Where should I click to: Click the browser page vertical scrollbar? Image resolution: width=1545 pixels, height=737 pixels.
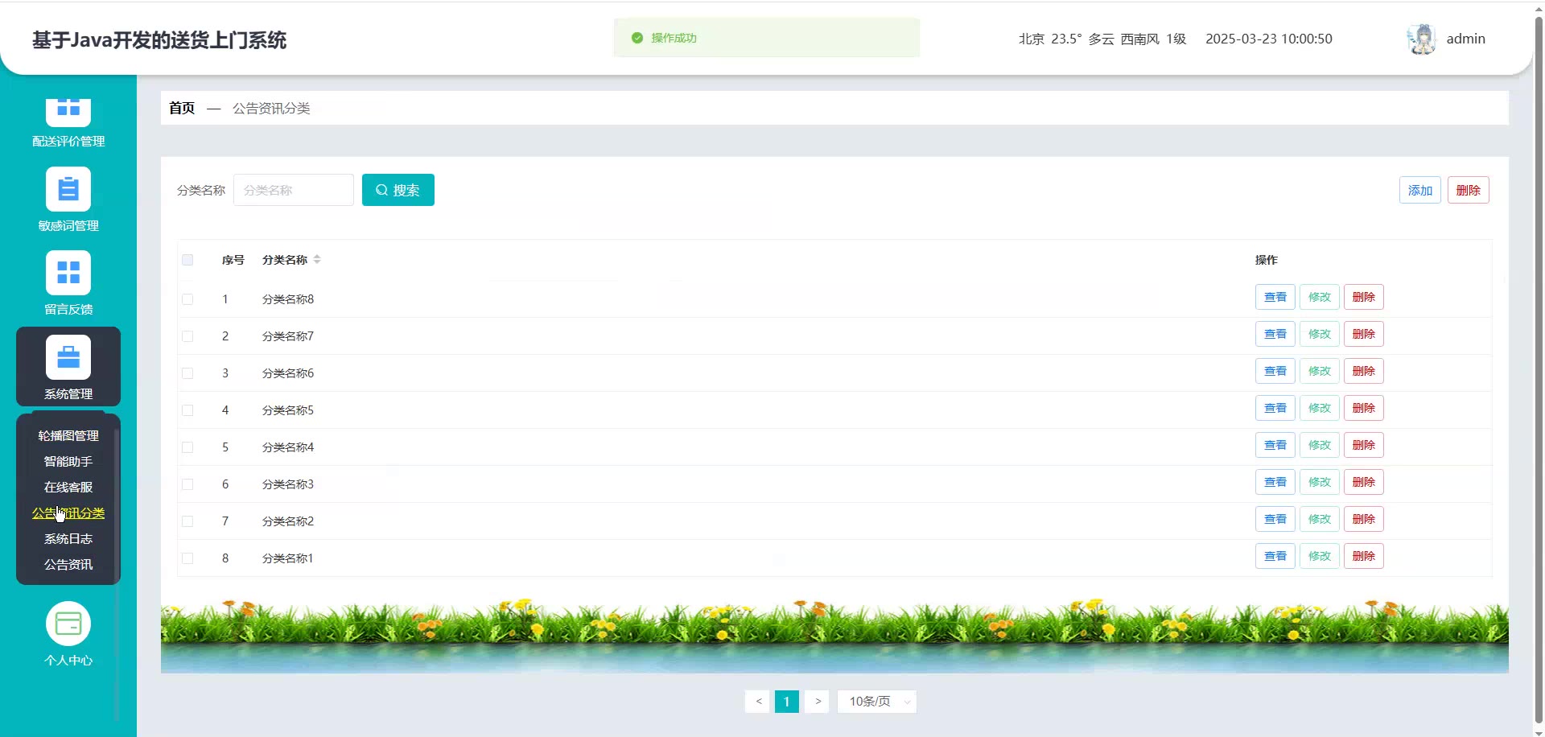(x=1539, y=368)
